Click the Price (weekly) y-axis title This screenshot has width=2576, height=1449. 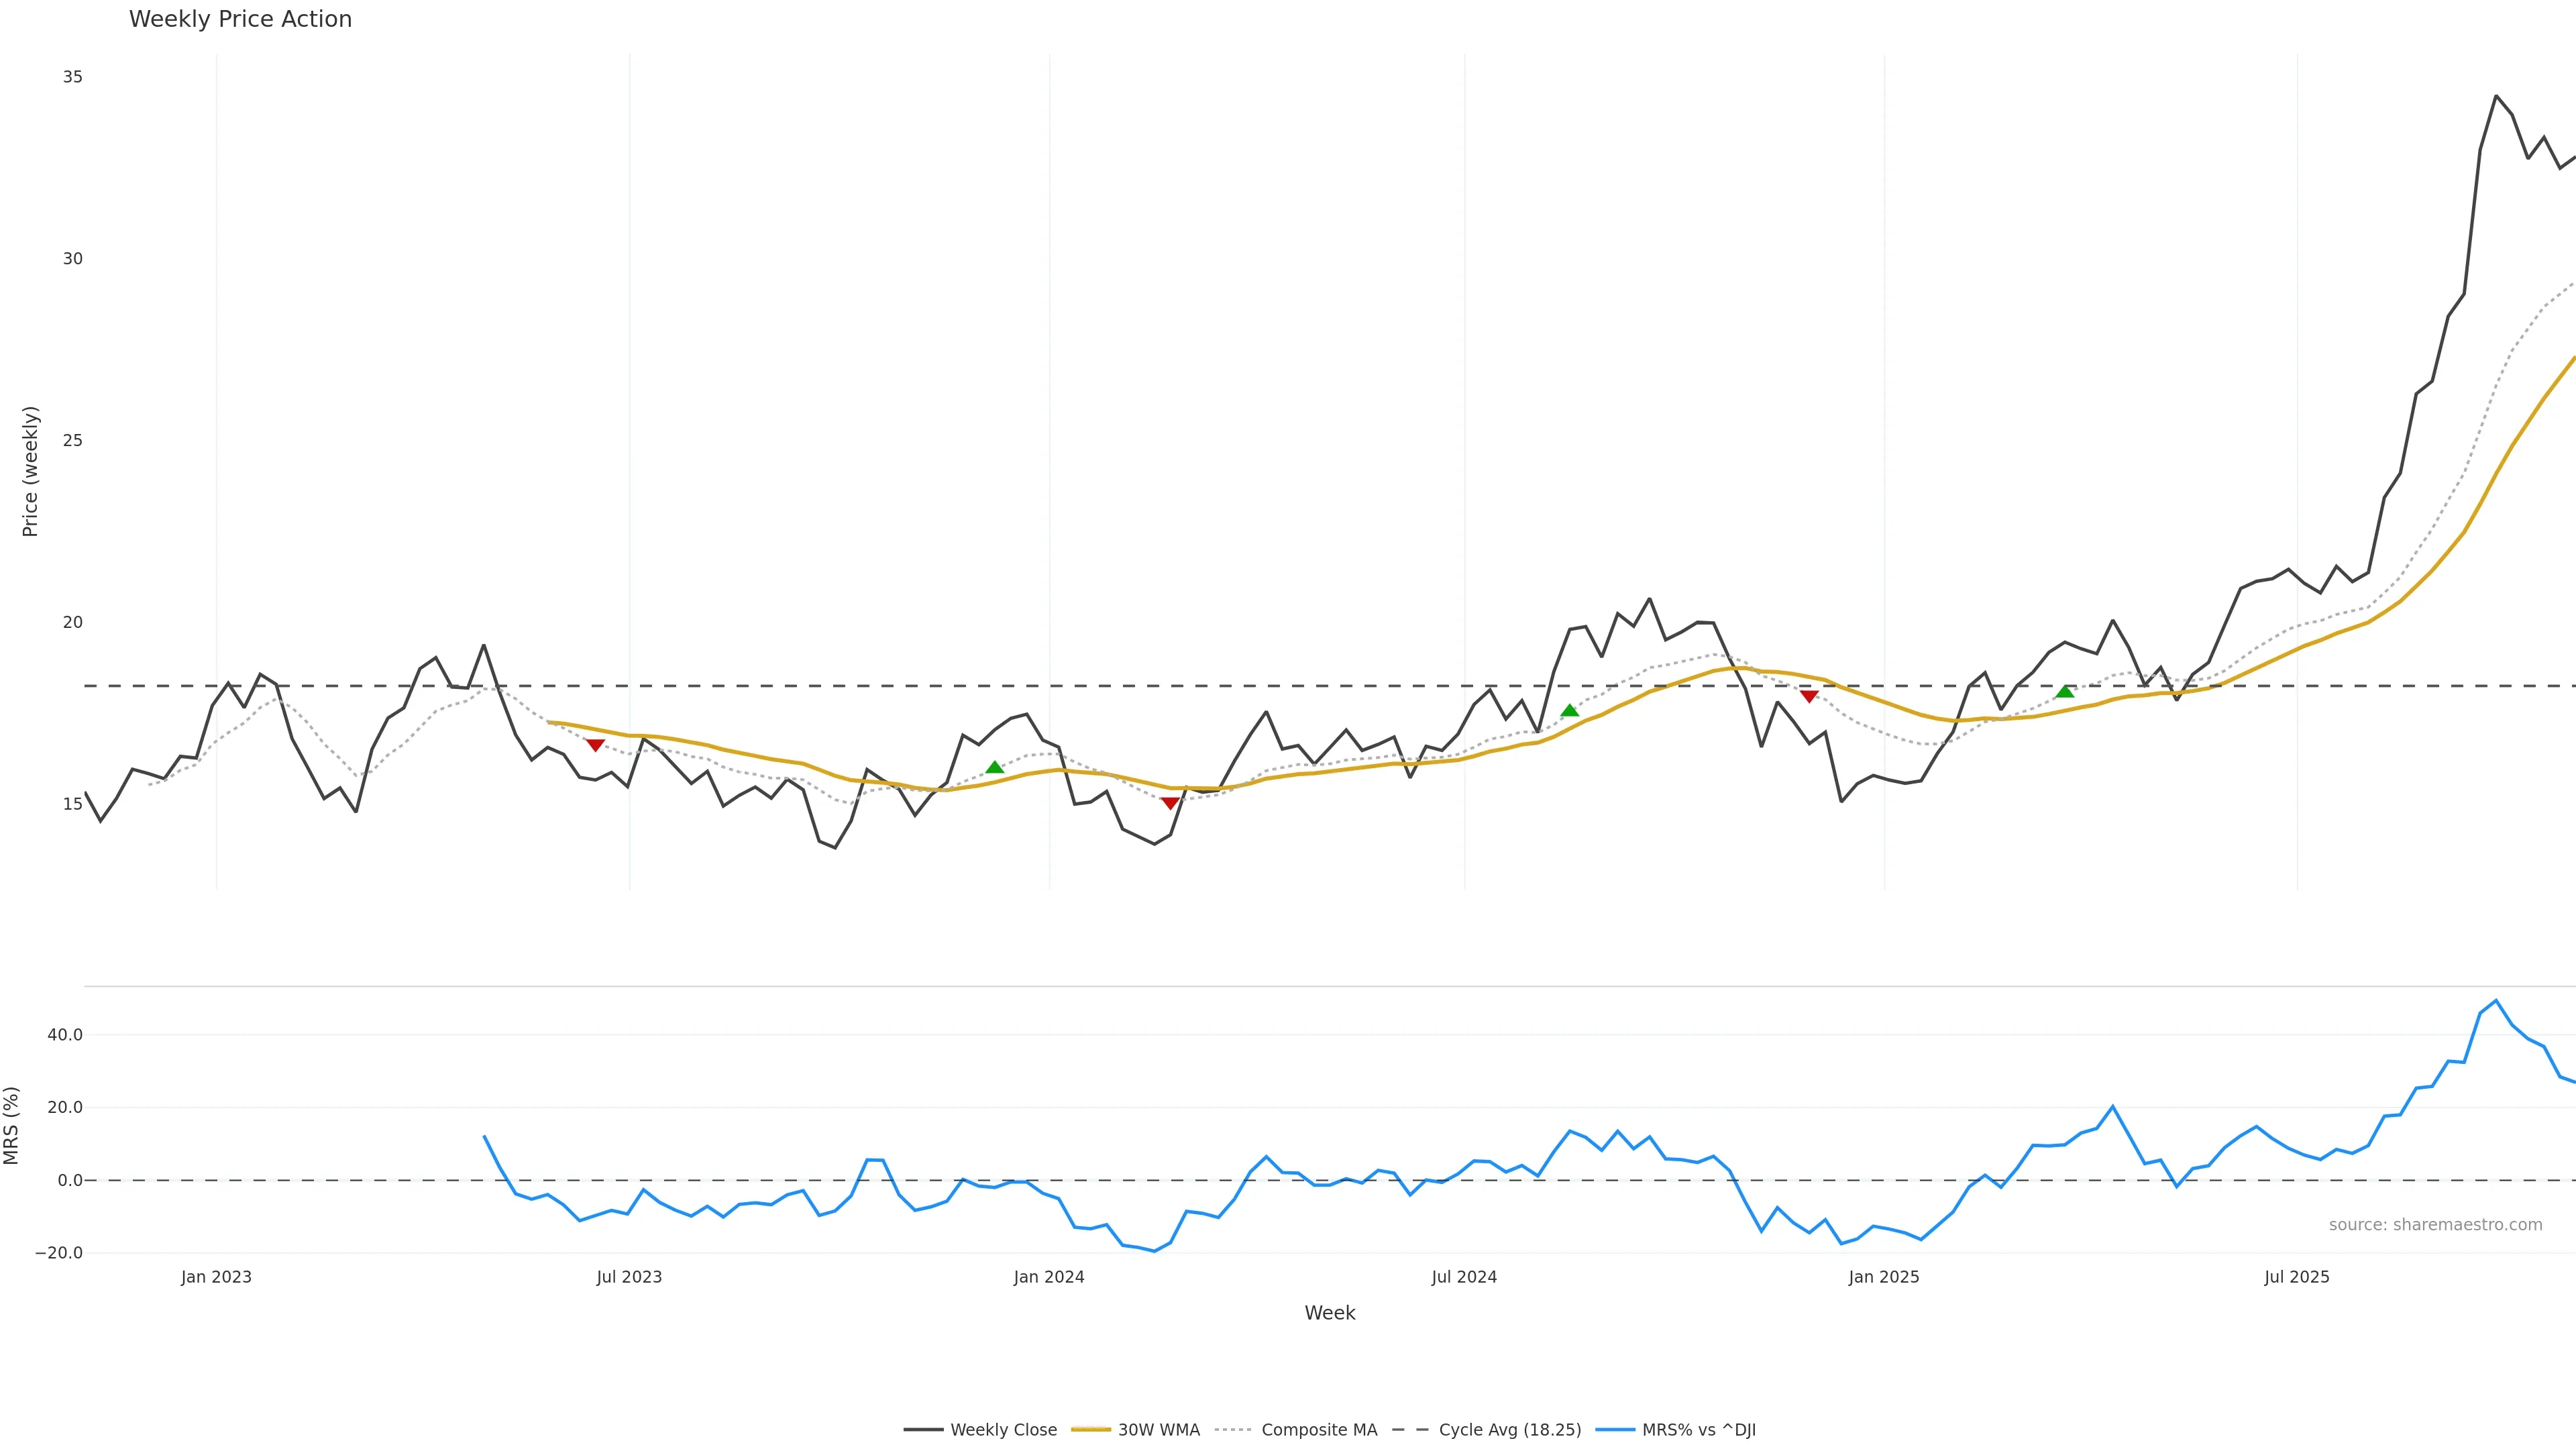pyautogui.click(x=30, y=471)
